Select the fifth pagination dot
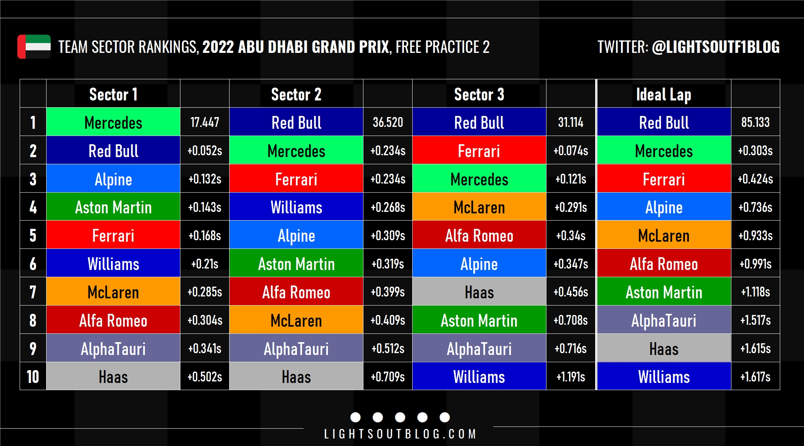 [445, 417]
